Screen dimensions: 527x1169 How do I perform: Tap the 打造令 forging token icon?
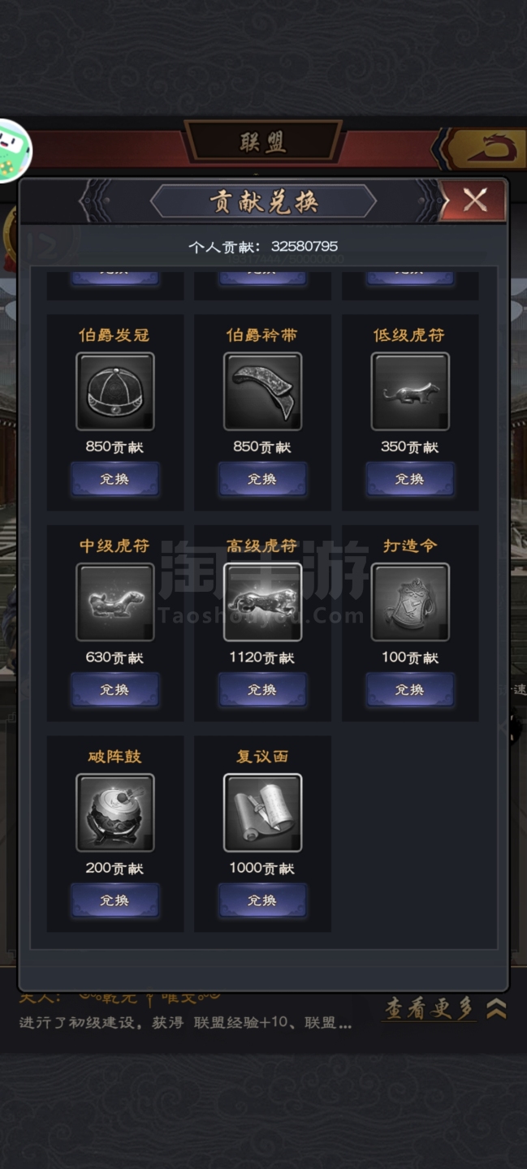[x=409, y=602]
